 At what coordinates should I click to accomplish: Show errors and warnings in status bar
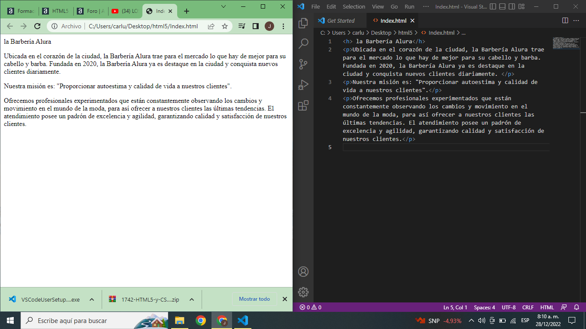pos(310,307)
